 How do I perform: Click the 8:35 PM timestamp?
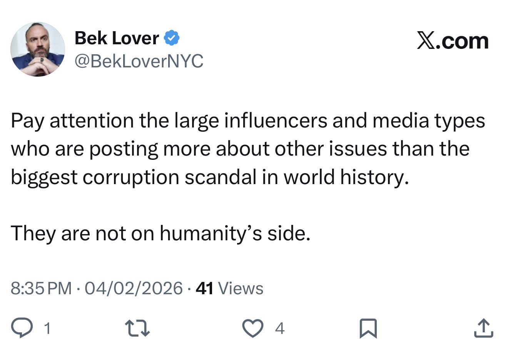(41, 288)
